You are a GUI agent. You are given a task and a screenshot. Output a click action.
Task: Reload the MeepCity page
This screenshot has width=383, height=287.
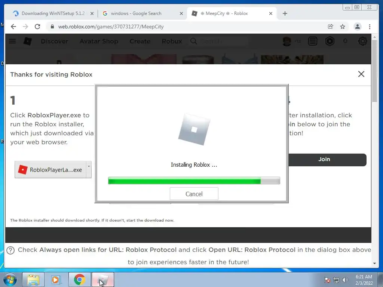tap(37, 27)
